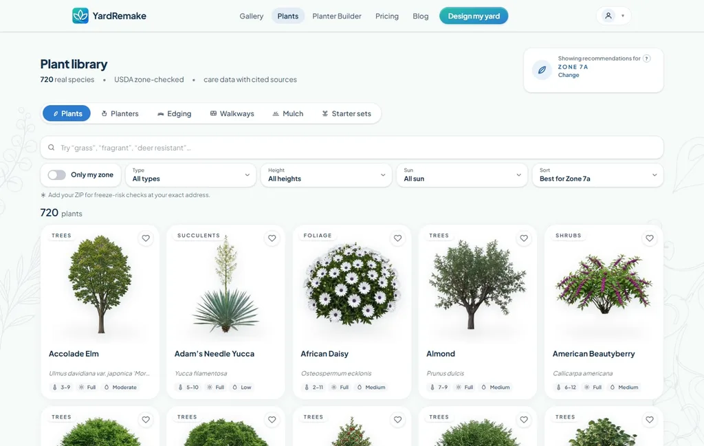
Task: Expand the account menu arrow
Action: 623,16
